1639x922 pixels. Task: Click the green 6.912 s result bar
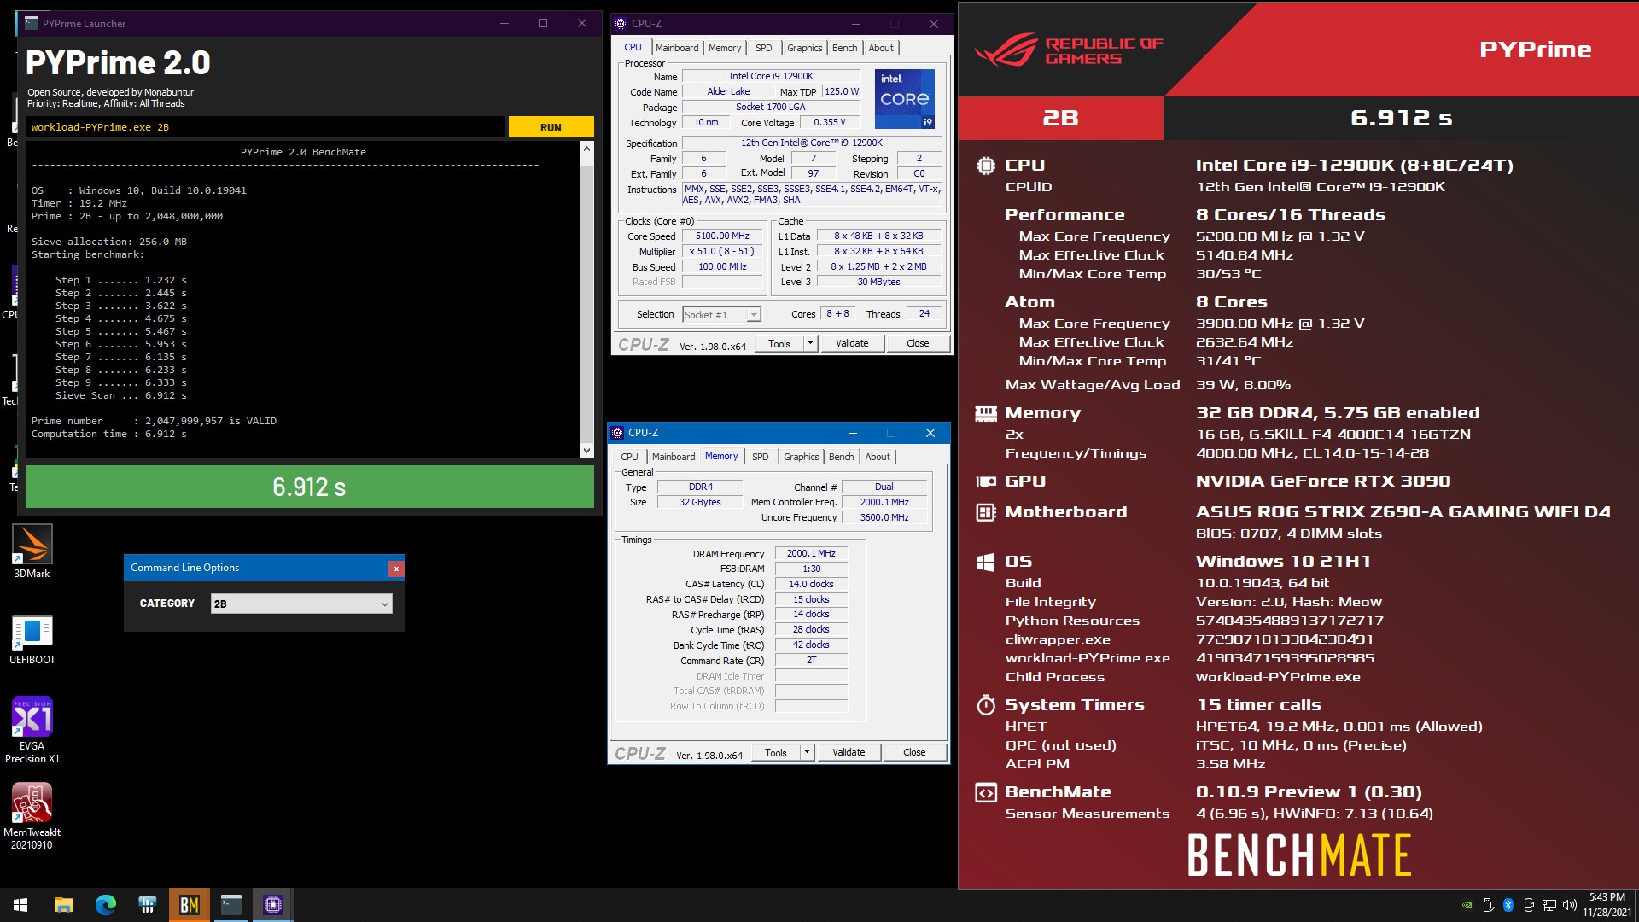tap(309, 487)
